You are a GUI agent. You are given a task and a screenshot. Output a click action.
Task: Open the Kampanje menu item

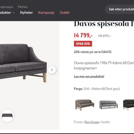tap(46, 13)
